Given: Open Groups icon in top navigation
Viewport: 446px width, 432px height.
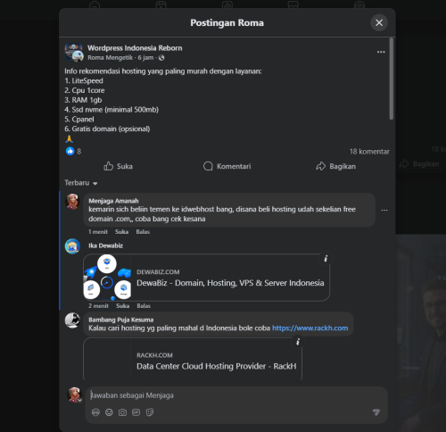Looking at the screenshot, I should tap(359, 5).
